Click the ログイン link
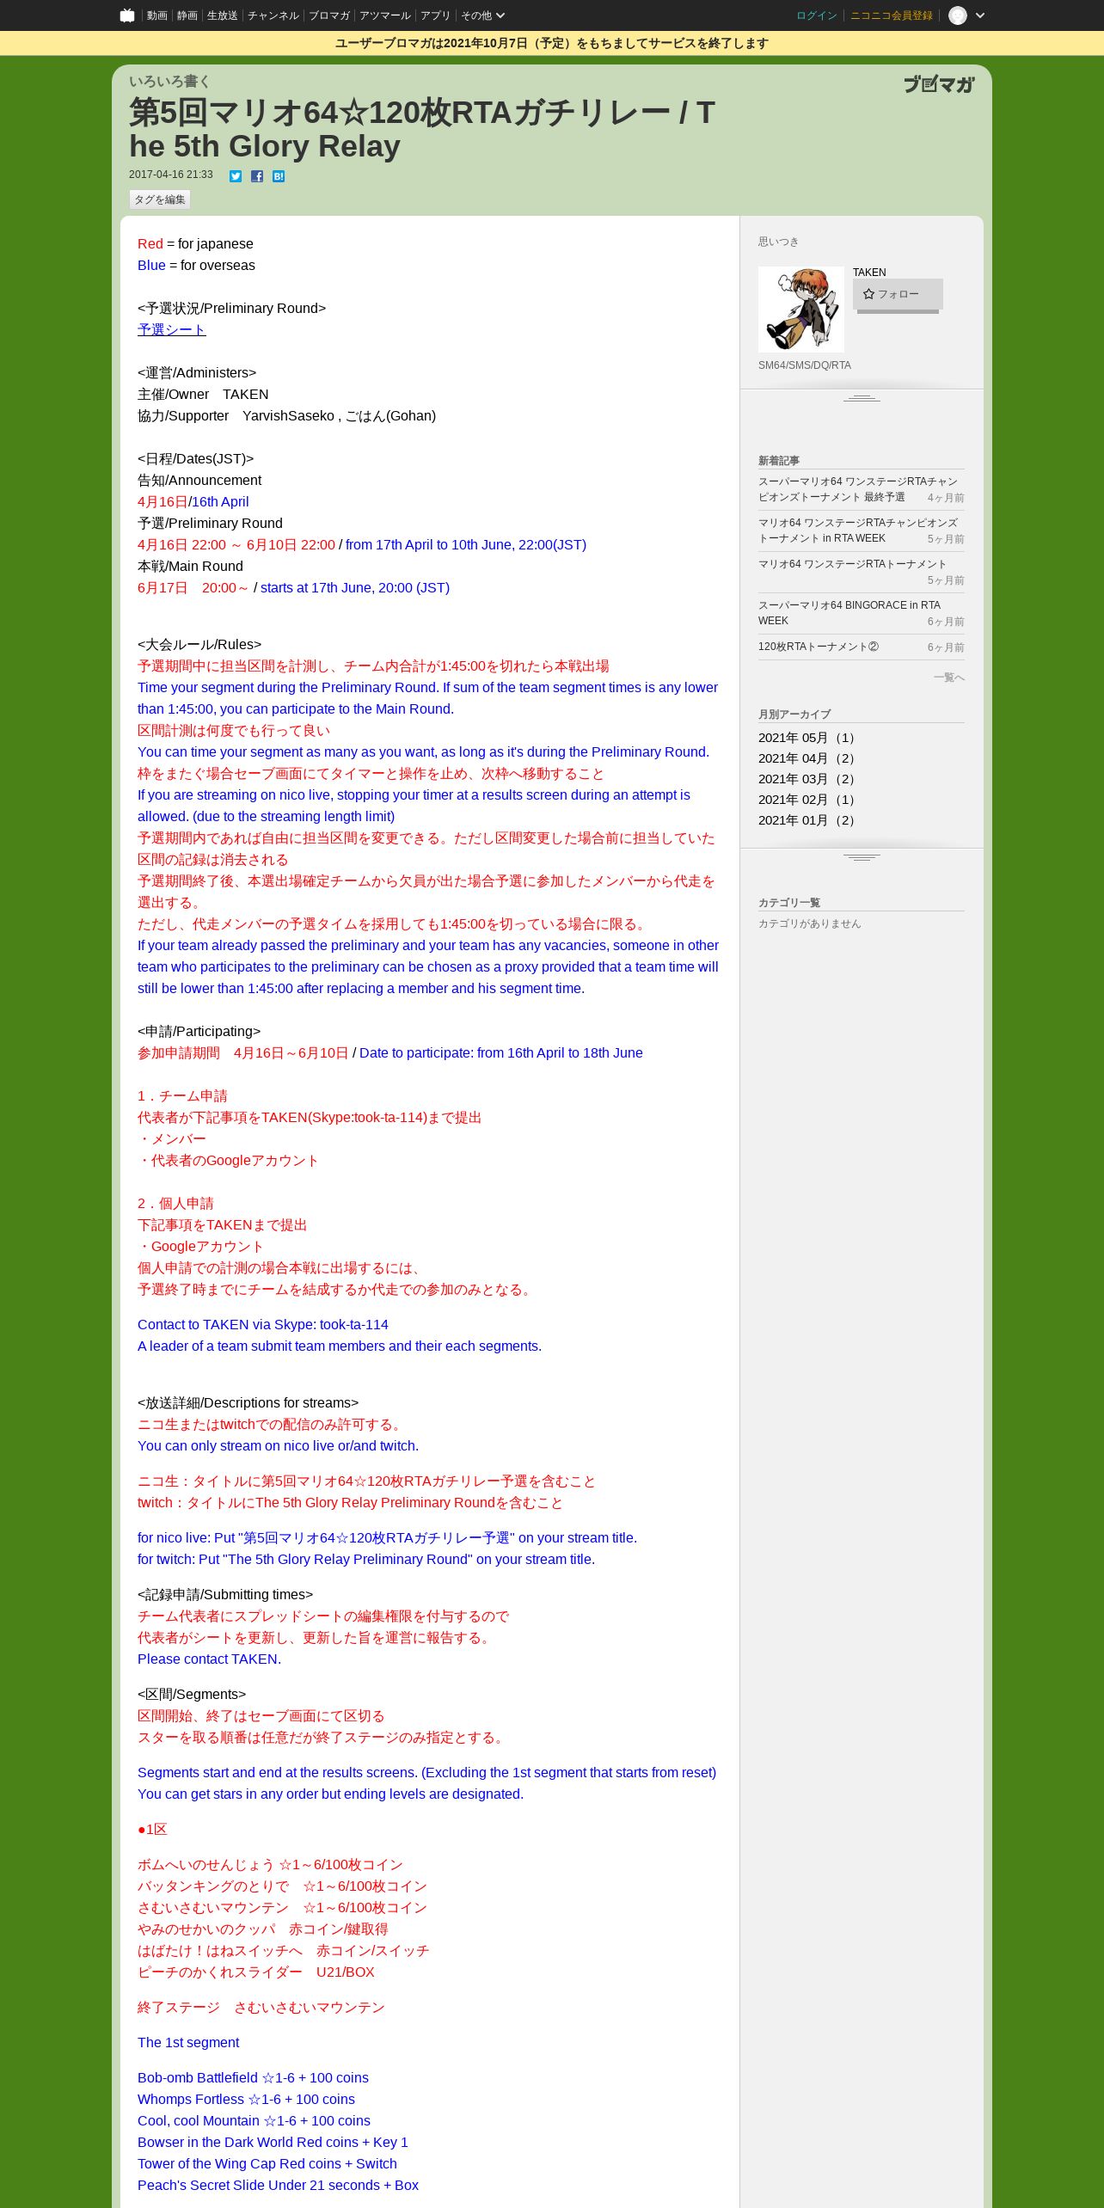This screenshot has height=2208, width=1104. click(x=816, y=15)
